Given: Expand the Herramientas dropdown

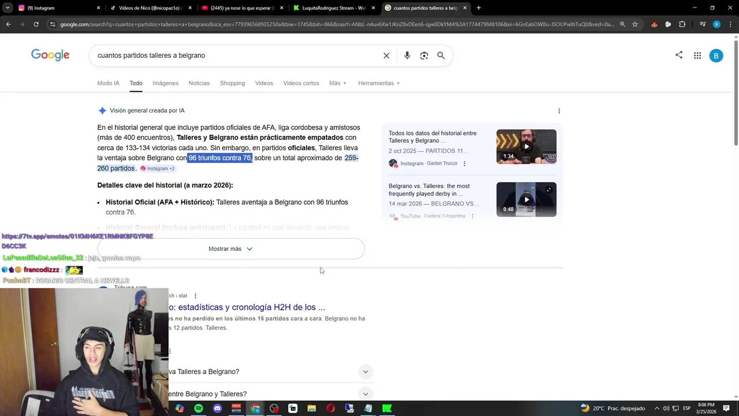Looking at the screenshot, I should tap(379, 83).
